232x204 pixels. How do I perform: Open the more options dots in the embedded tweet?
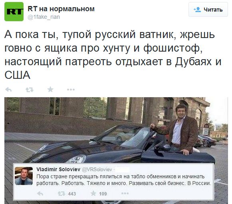click(x=125, y=193)
